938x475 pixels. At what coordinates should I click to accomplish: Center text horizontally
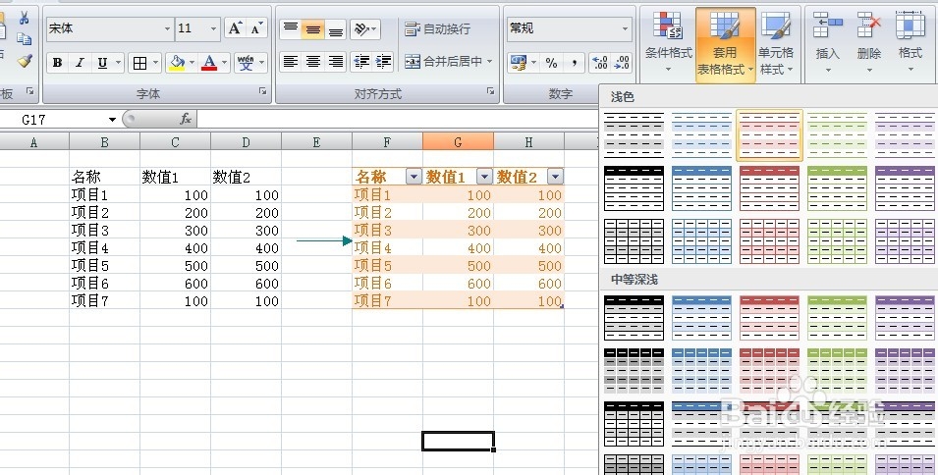[x=313, y=61]
